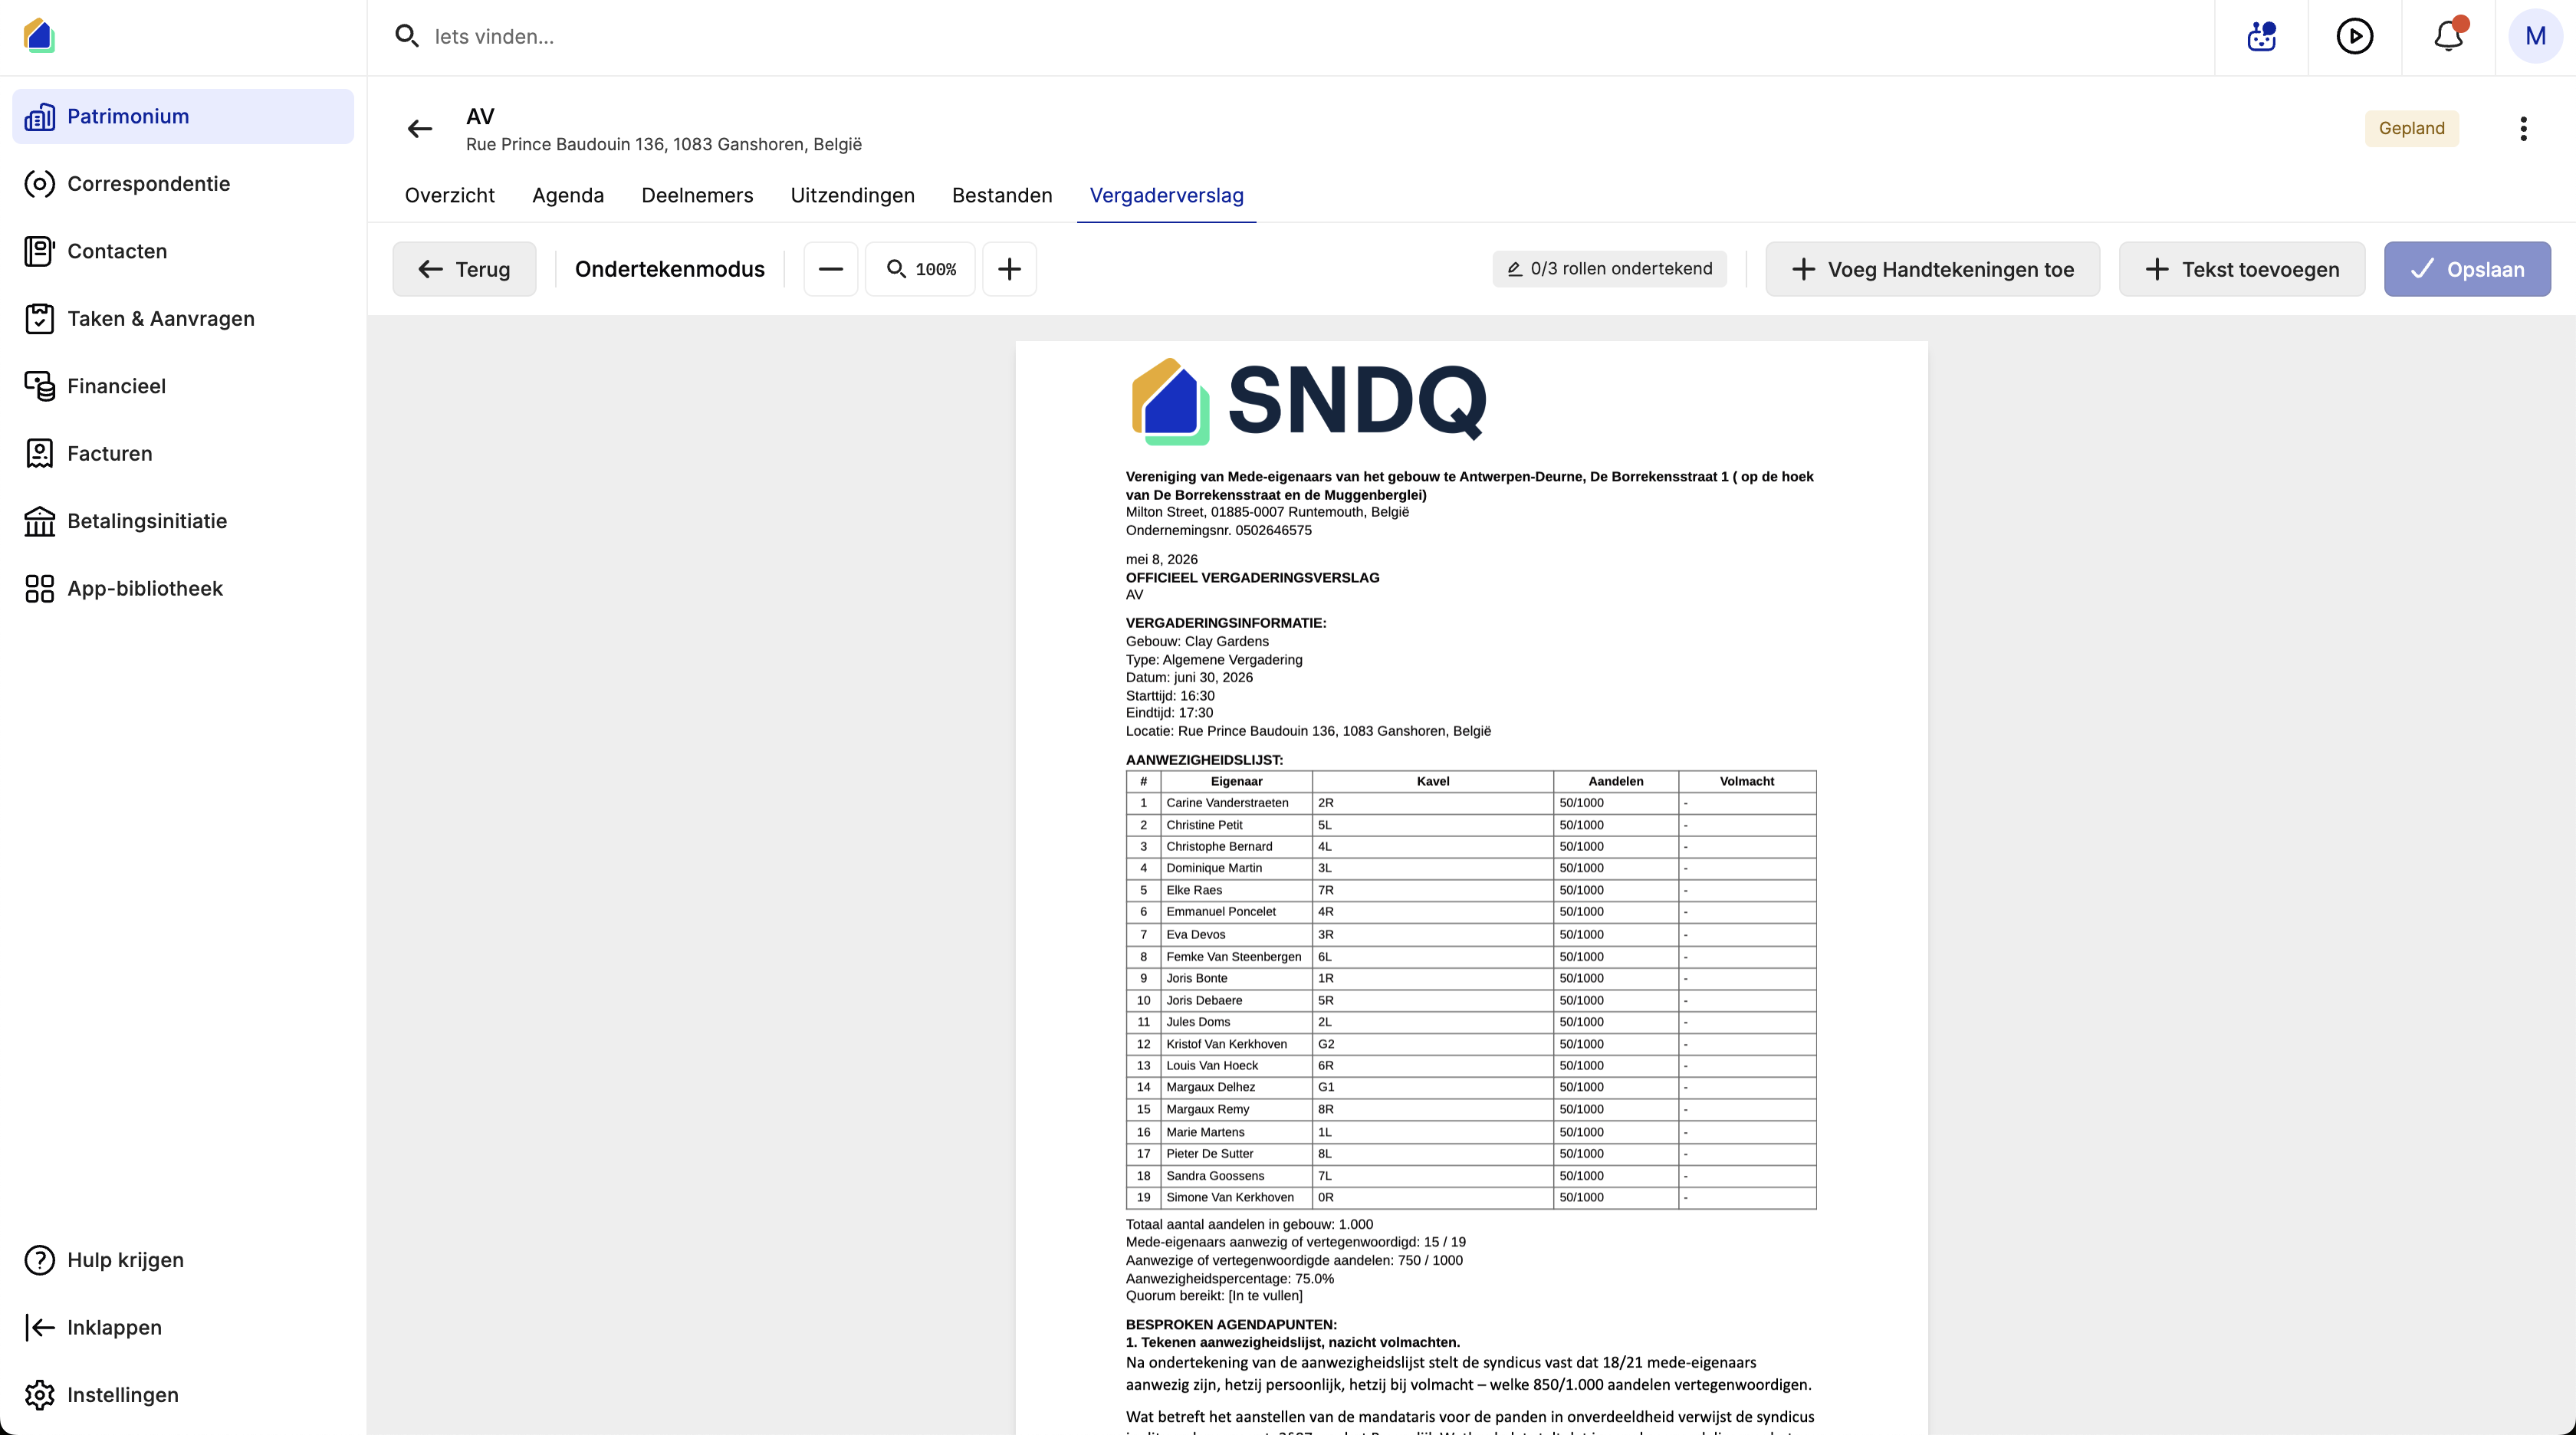Viewport: 2576px width, 1435px height.
Task: Click the SNDQ logo in the document
Action: tap(1308, 401)
